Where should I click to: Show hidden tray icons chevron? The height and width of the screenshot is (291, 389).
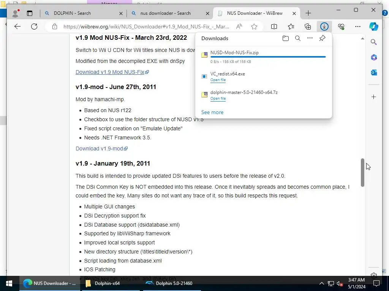321,283
